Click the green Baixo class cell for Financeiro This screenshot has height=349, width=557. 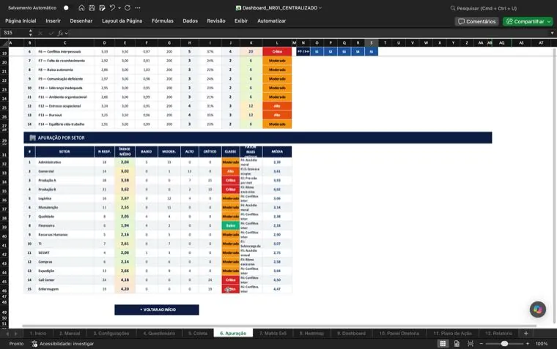click(x=231, y=225)
